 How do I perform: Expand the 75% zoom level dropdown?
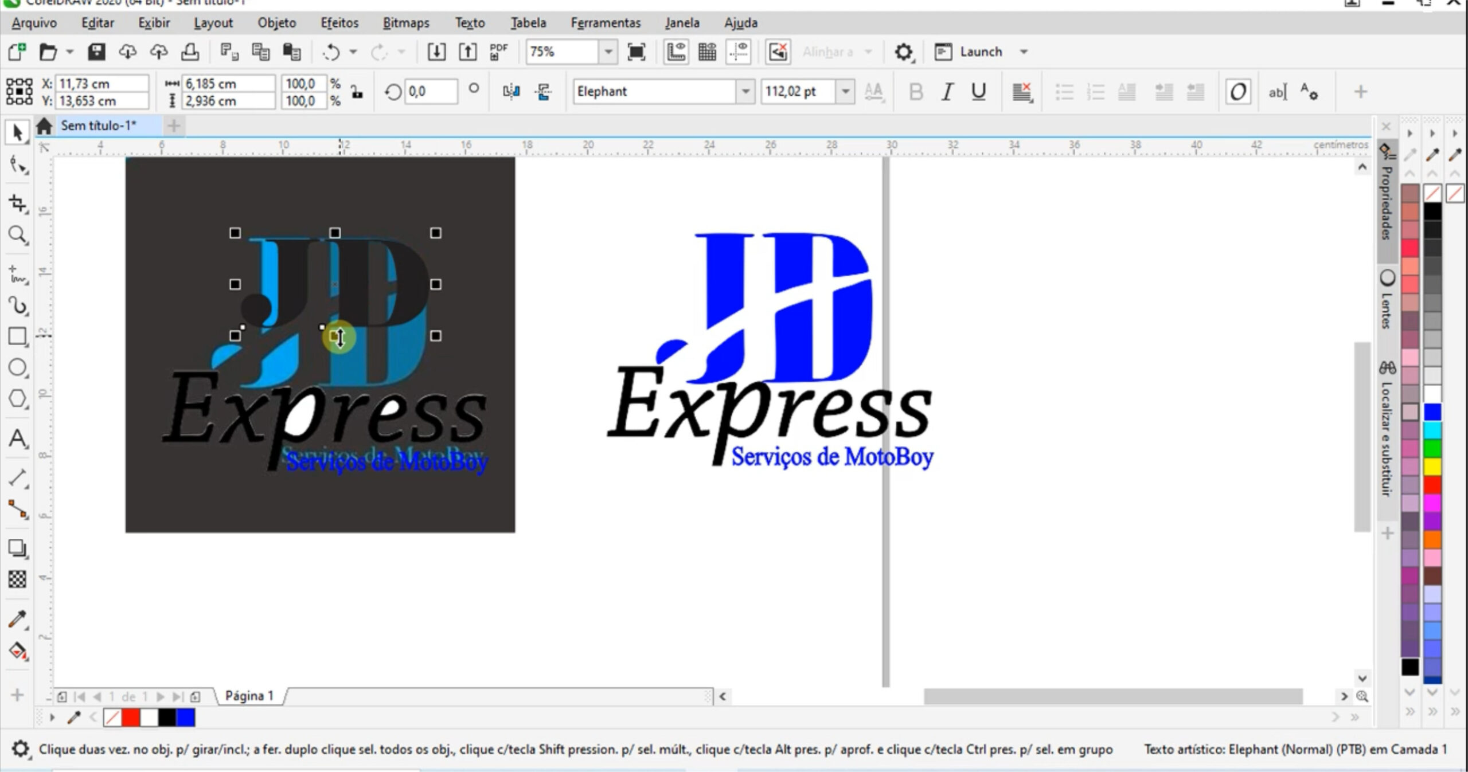(608, 52)
